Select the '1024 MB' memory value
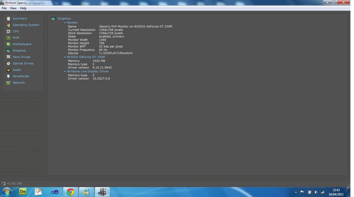Screen dimensions: 354x197 pos(99,61)
